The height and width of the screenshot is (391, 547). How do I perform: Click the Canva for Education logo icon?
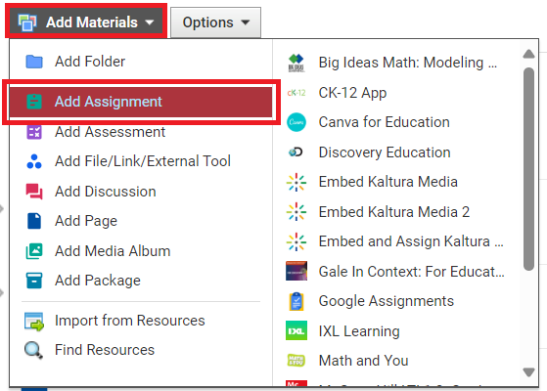(296, 122)
